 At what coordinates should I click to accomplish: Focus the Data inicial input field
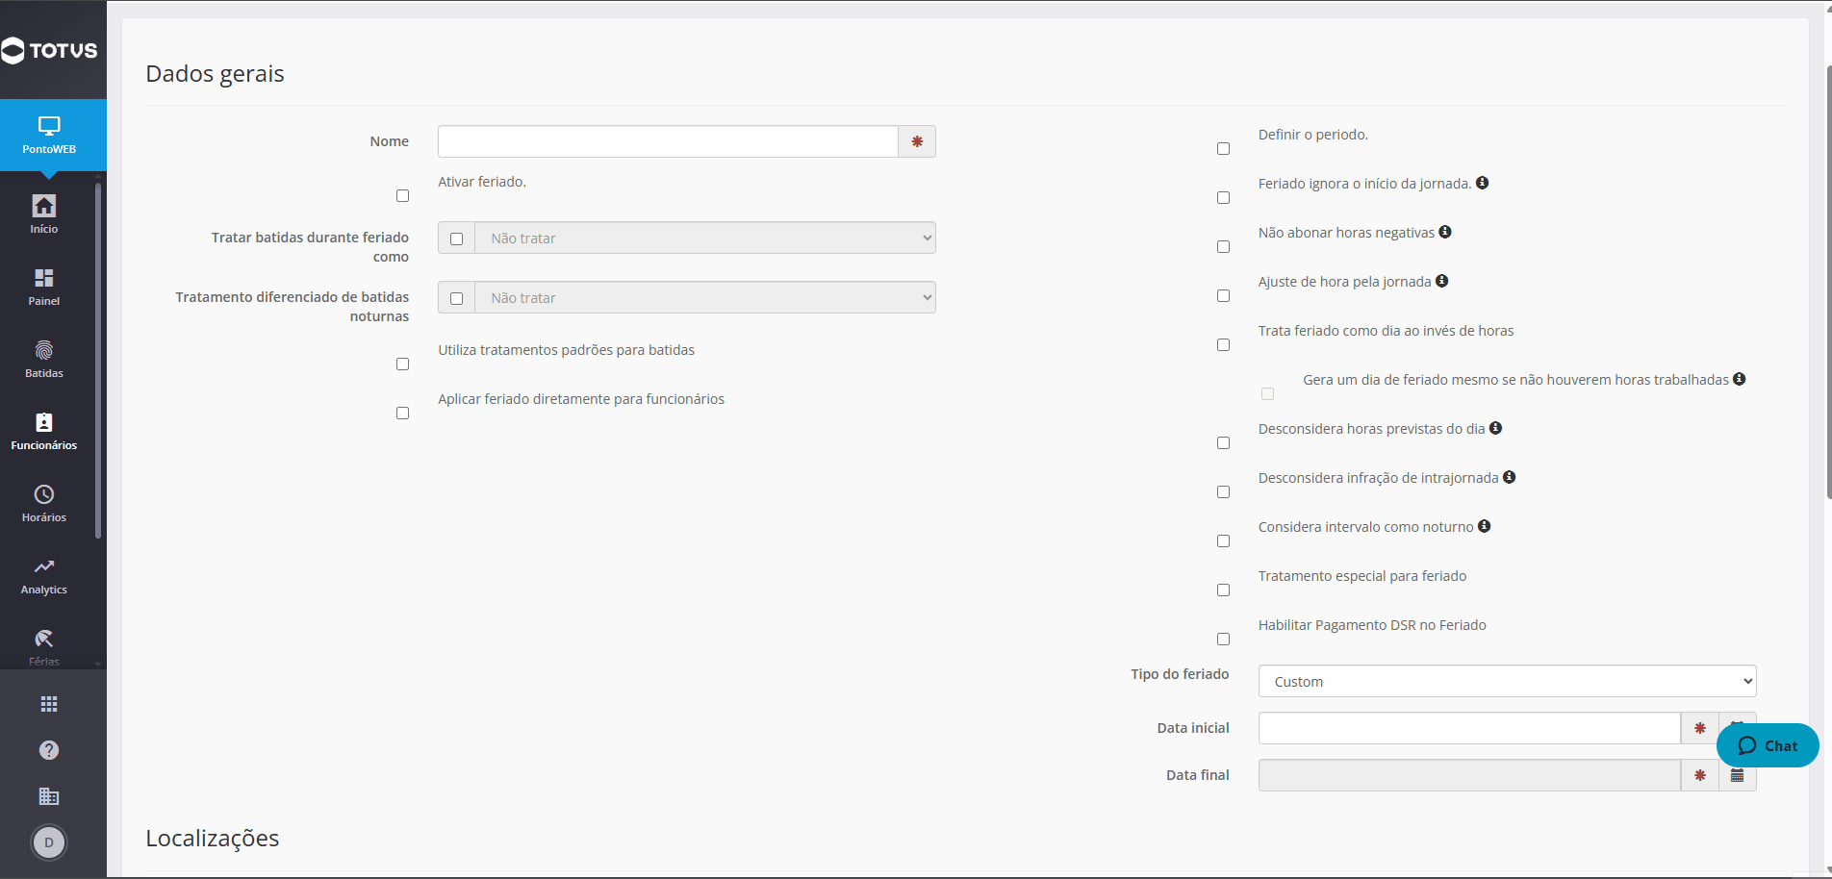[1469, 728]
